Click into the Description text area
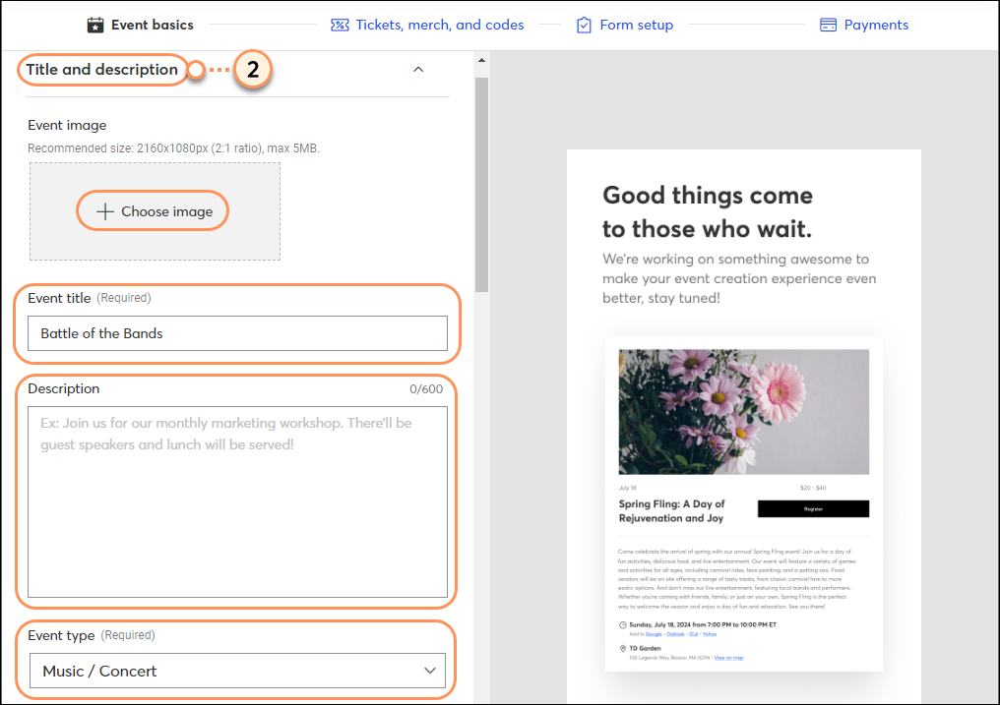The height and width of the screenshot is (705, 1000). (237, 501)
